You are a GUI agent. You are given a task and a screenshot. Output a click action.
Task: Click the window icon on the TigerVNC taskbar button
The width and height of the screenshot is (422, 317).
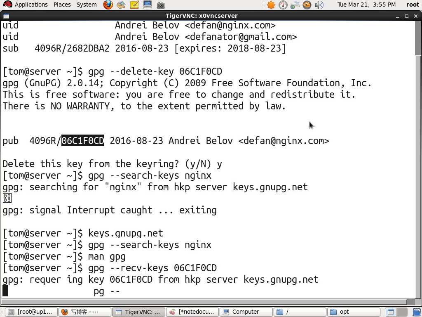119,312
